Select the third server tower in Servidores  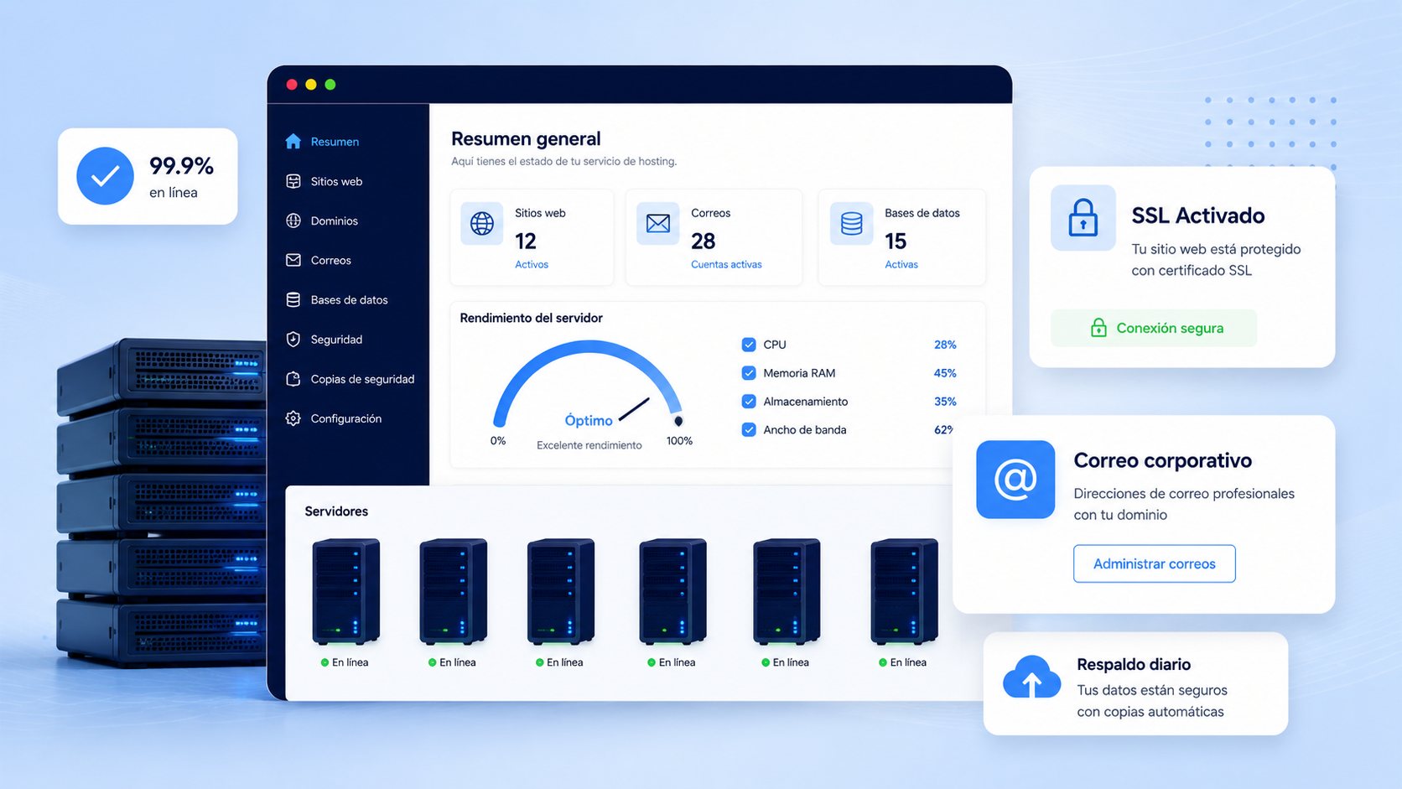[561, 592]
